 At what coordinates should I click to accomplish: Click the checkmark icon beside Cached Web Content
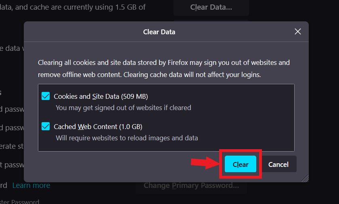(46, 127)
